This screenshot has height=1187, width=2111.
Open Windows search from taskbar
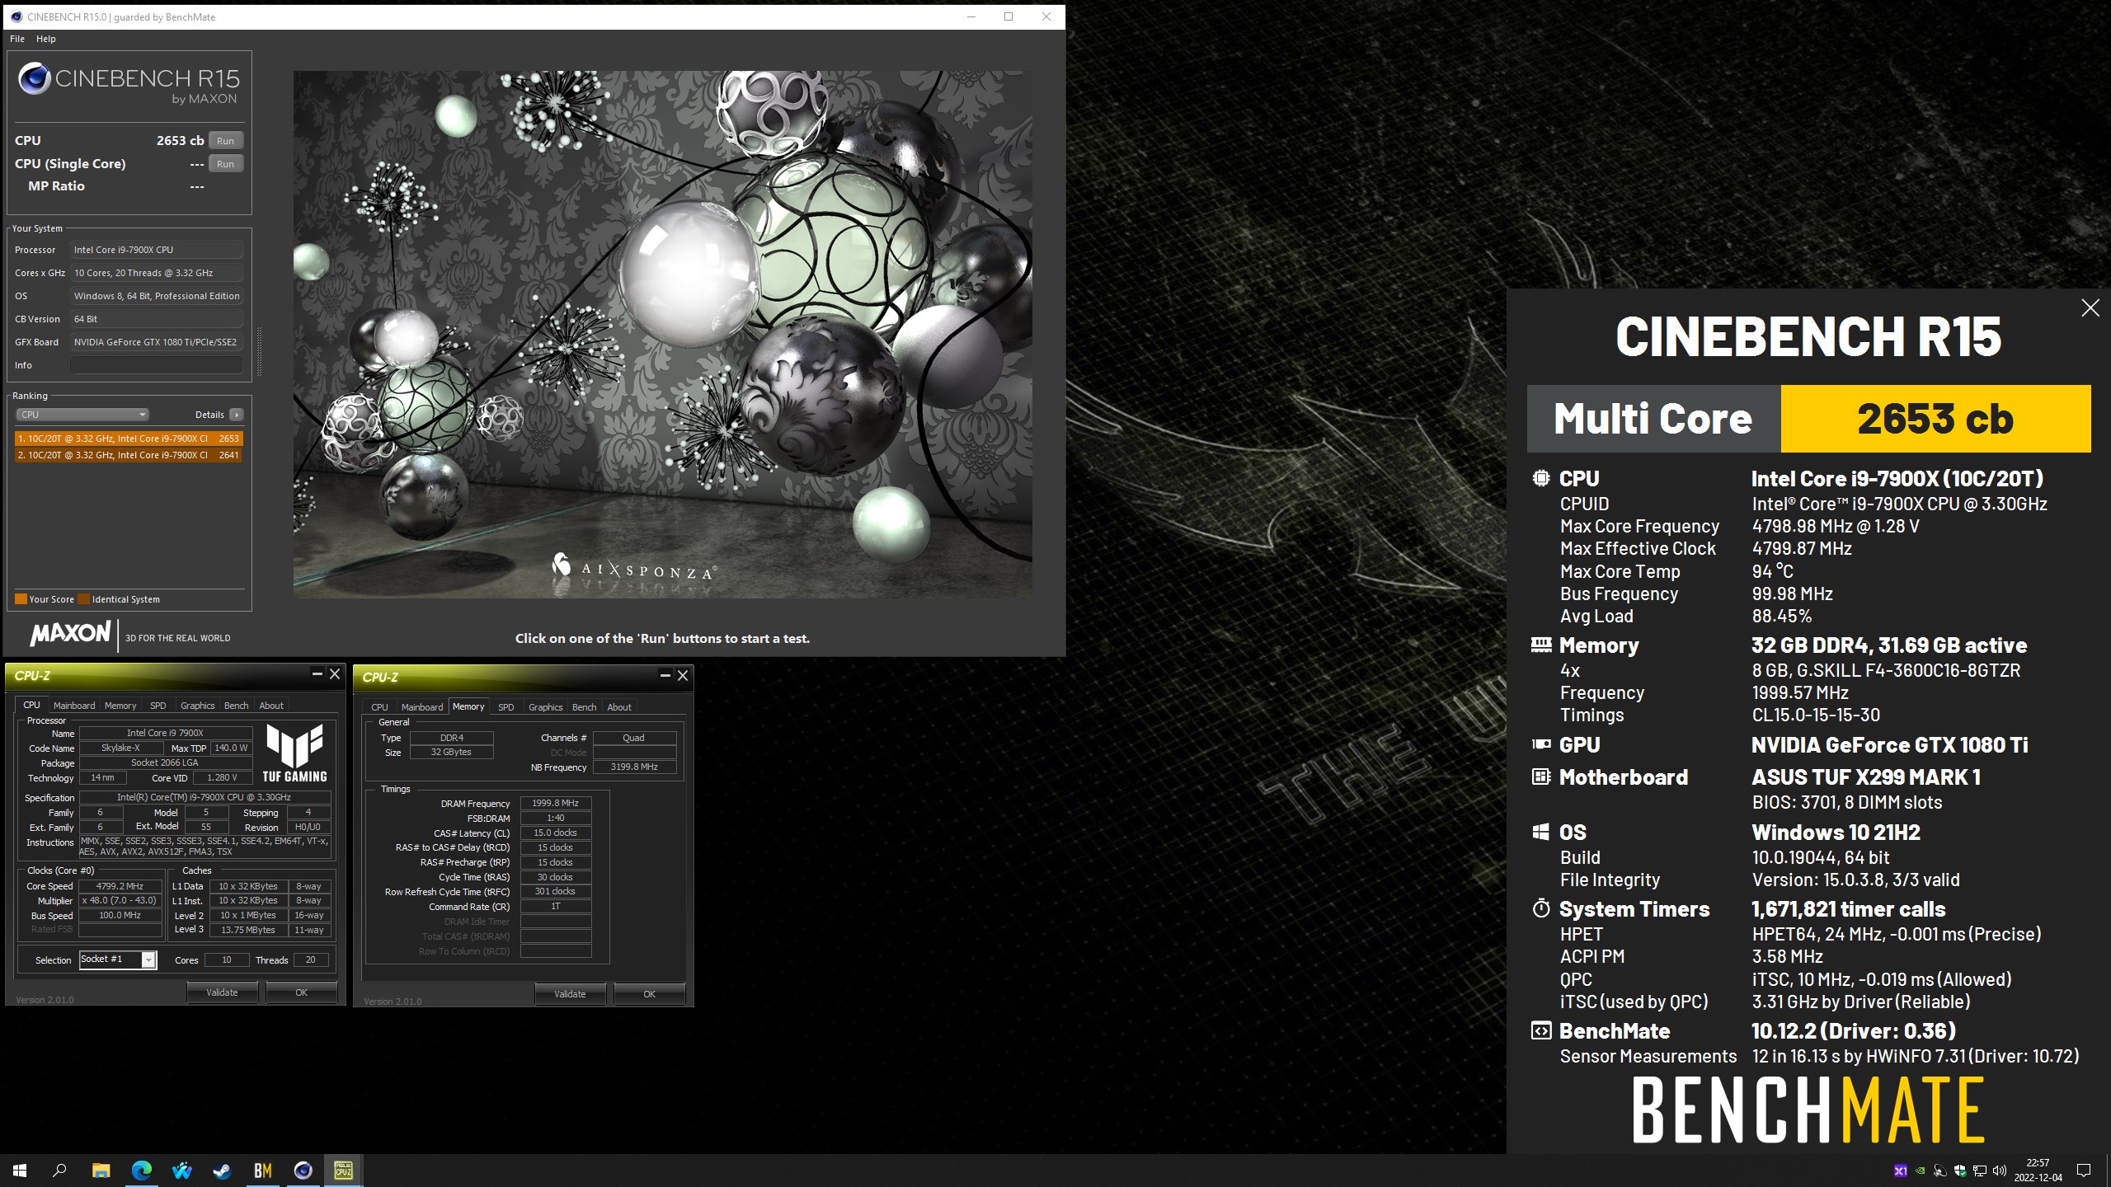[x=59, y=1171]
